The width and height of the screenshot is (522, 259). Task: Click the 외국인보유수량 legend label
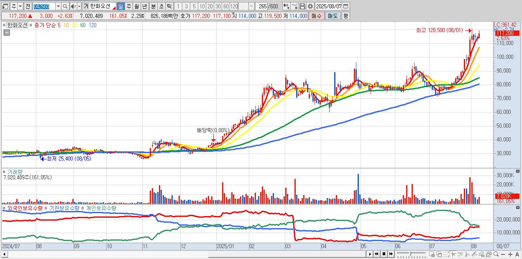pyautogui.click(x=25, y=208)
